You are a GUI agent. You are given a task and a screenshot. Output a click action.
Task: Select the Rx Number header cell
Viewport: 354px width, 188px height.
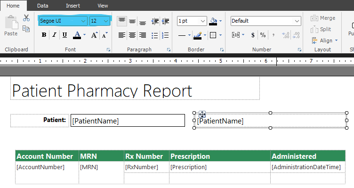coord(146,156)
